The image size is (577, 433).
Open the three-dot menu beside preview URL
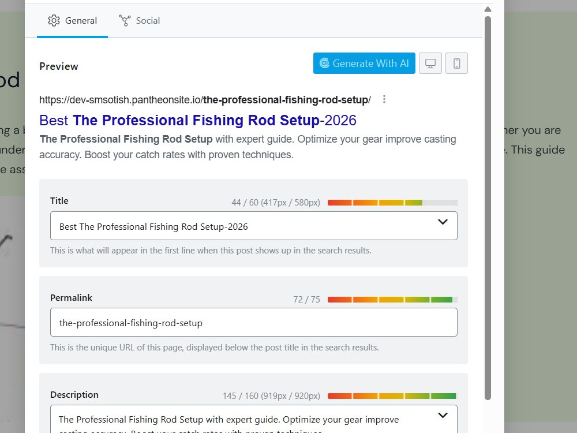click(x=384, y=99)
